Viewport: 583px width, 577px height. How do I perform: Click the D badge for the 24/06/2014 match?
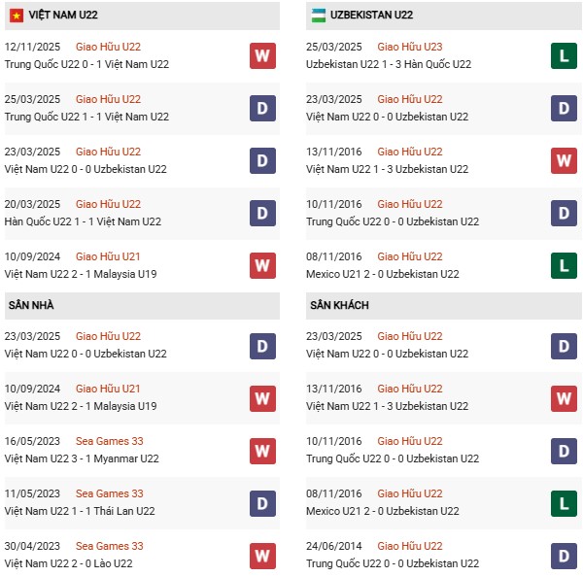tap(565, 555)
